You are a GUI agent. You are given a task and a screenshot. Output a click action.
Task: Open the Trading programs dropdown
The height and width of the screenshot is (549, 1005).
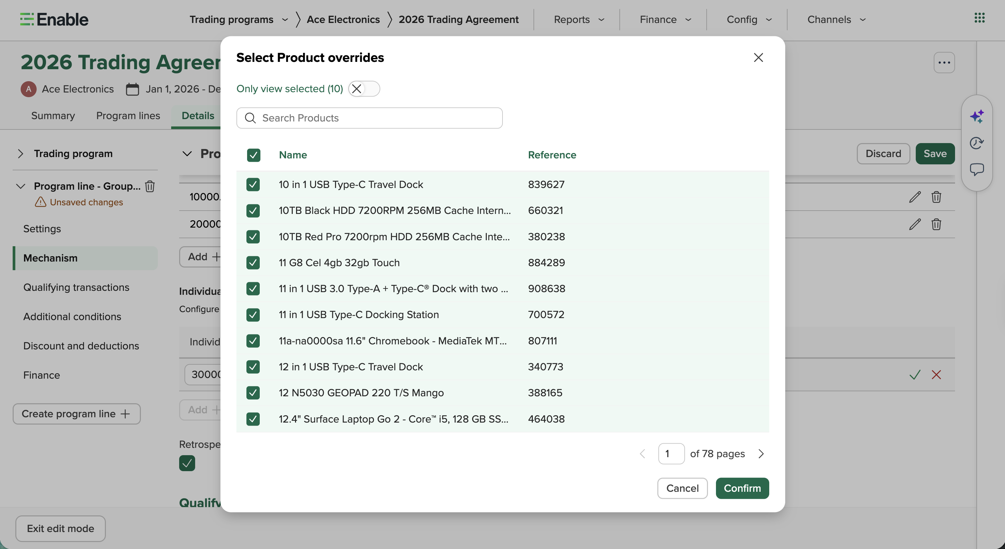[239, 20]
